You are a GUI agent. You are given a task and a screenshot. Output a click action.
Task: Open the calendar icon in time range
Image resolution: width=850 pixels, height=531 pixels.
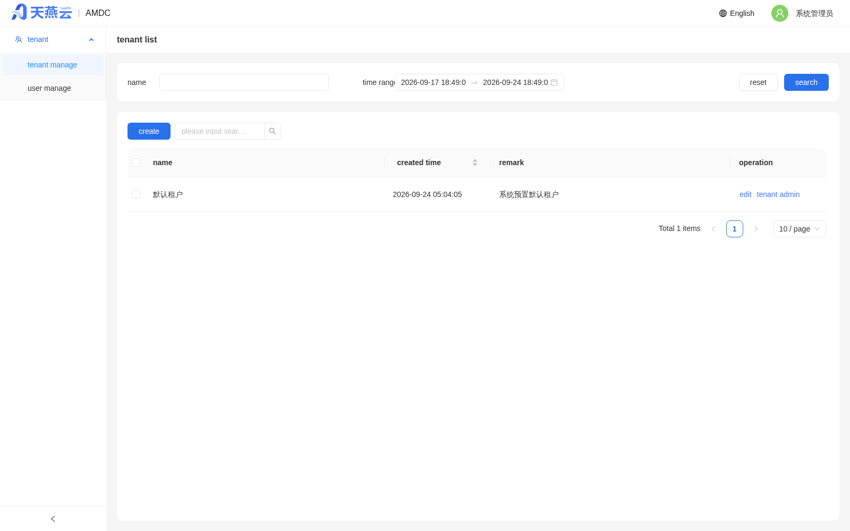tap(554, 82)
